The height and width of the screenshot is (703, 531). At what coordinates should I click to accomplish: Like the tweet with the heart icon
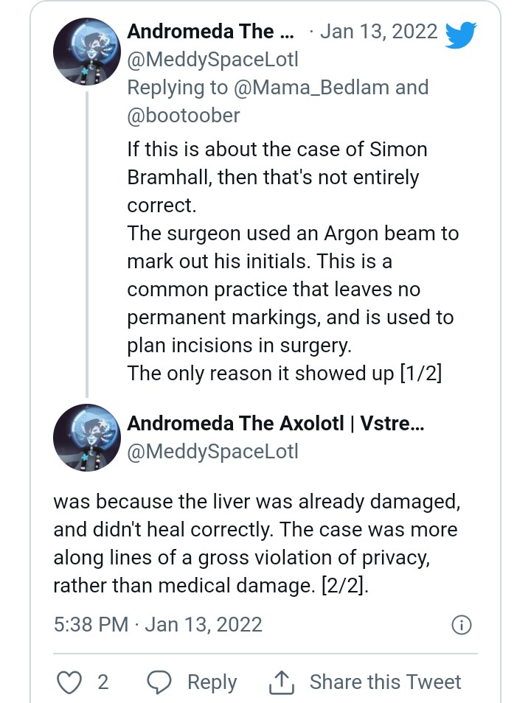pyautogui.click(x=69, y=682)
